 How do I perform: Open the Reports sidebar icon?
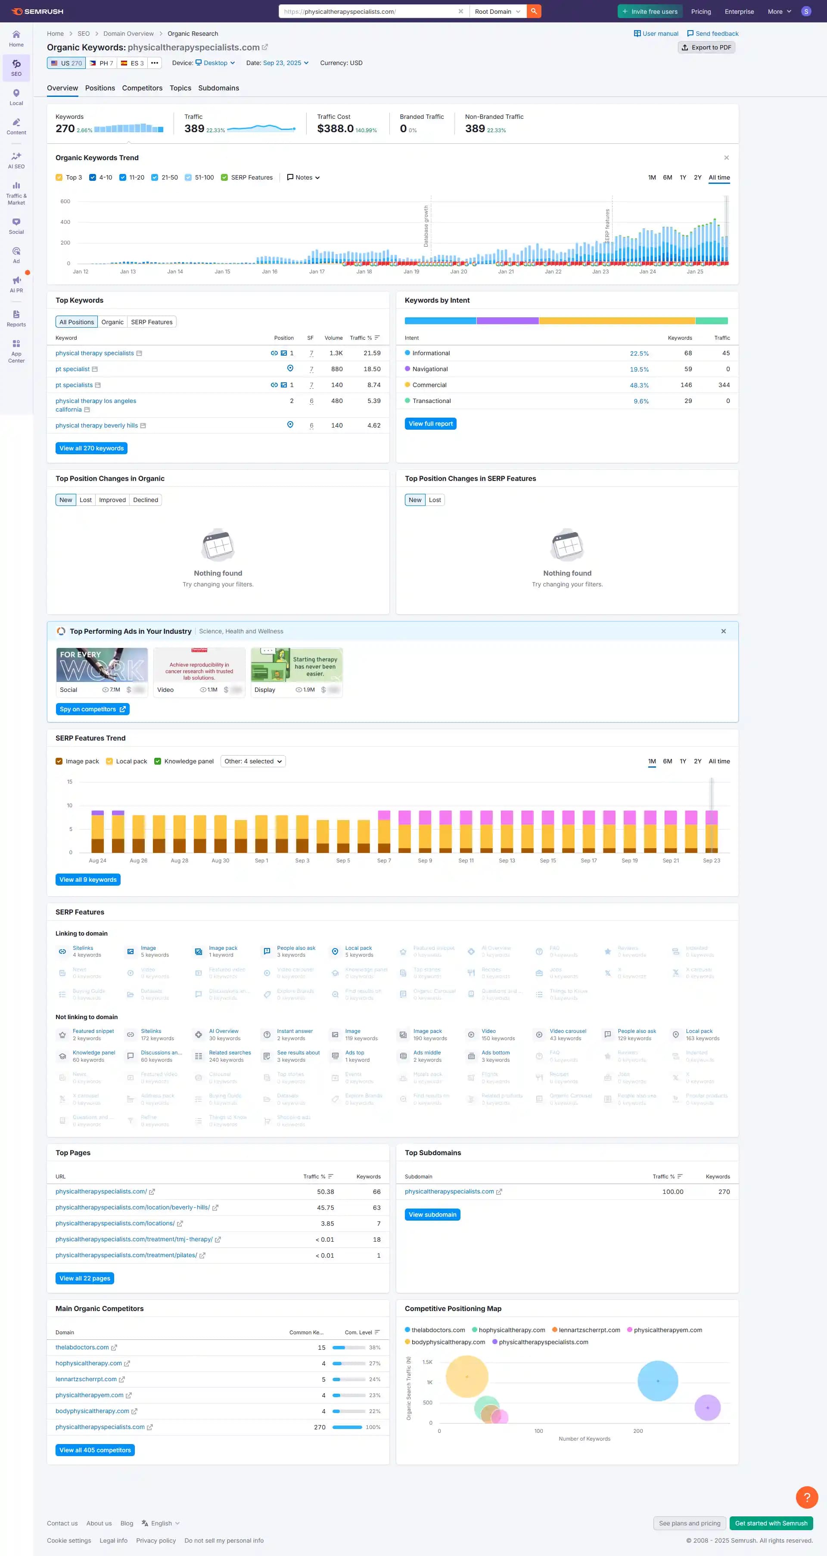coord(16,318)
